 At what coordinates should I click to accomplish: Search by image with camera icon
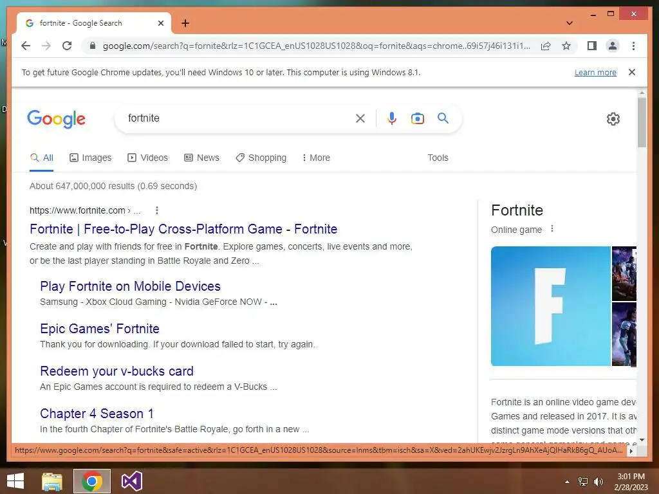pos(417,118)
